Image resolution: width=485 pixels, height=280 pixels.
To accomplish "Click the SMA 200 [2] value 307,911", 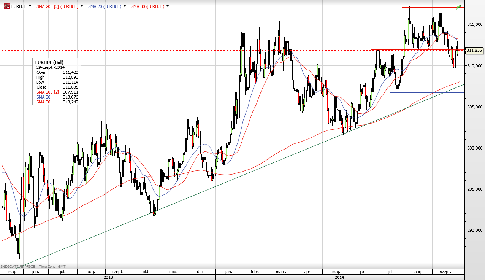I will pyautogui.click(x=70, y=92).
